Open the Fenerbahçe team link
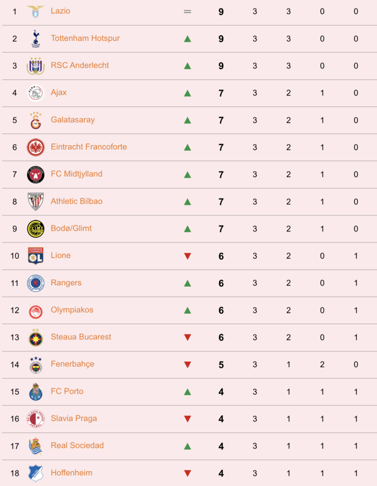The height and width of the screenshot is (486, 377). tap(72, 364)
